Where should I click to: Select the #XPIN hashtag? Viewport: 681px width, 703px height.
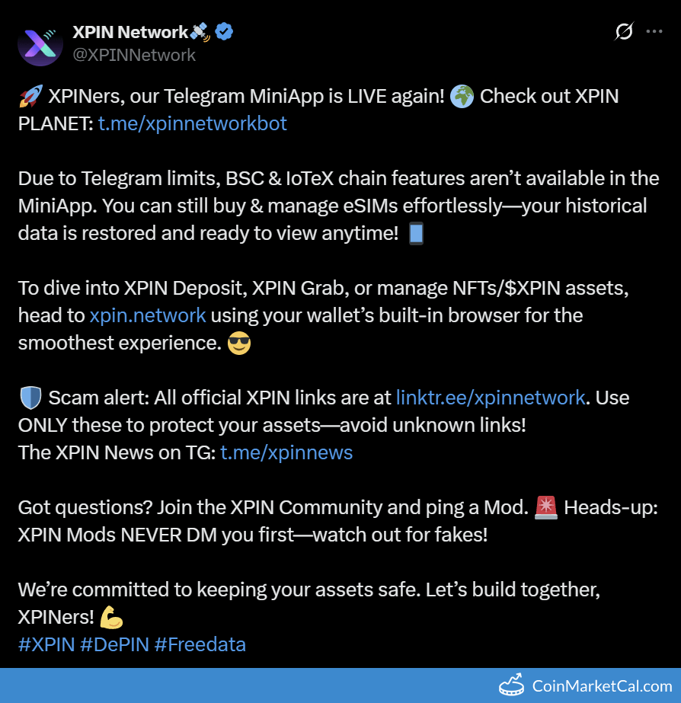(x=46, y=644)
